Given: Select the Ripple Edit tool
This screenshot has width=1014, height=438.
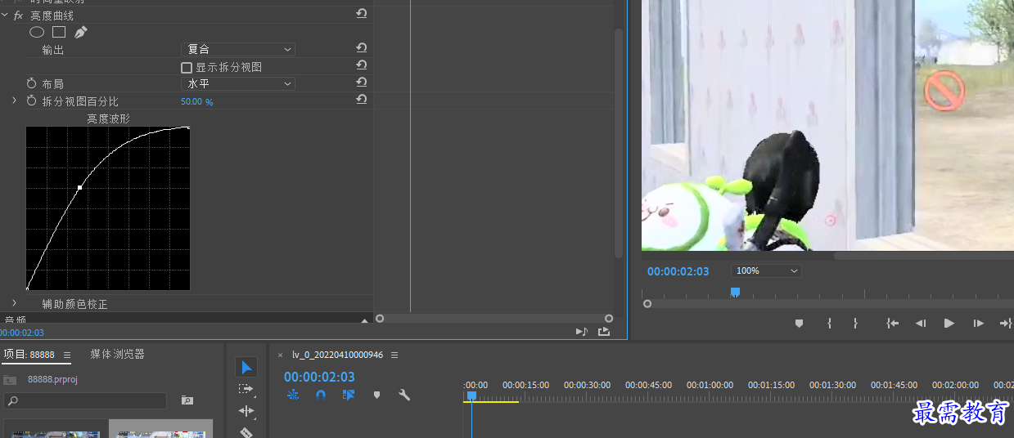Looking at the screenshot, I should [246, 411].
